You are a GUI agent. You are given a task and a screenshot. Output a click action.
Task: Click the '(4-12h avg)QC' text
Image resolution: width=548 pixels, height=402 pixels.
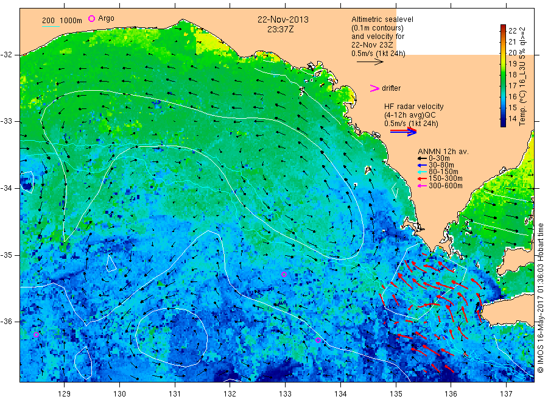click(x=410, y=115)
